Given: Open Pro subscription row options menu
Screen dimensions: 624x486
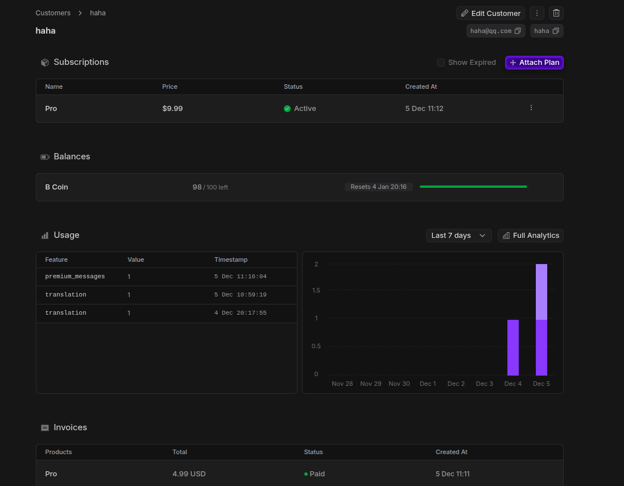Looking at the screenshot, I should tap(531, 108).
